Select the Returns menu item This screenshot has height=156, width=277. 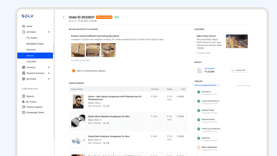[x=35, y=56]
